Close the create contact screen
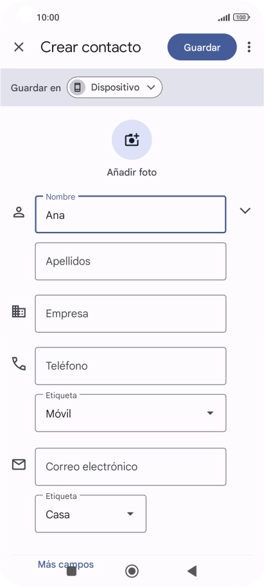The width and height of the screenshot is (264, 587). [x=19, y=47]
